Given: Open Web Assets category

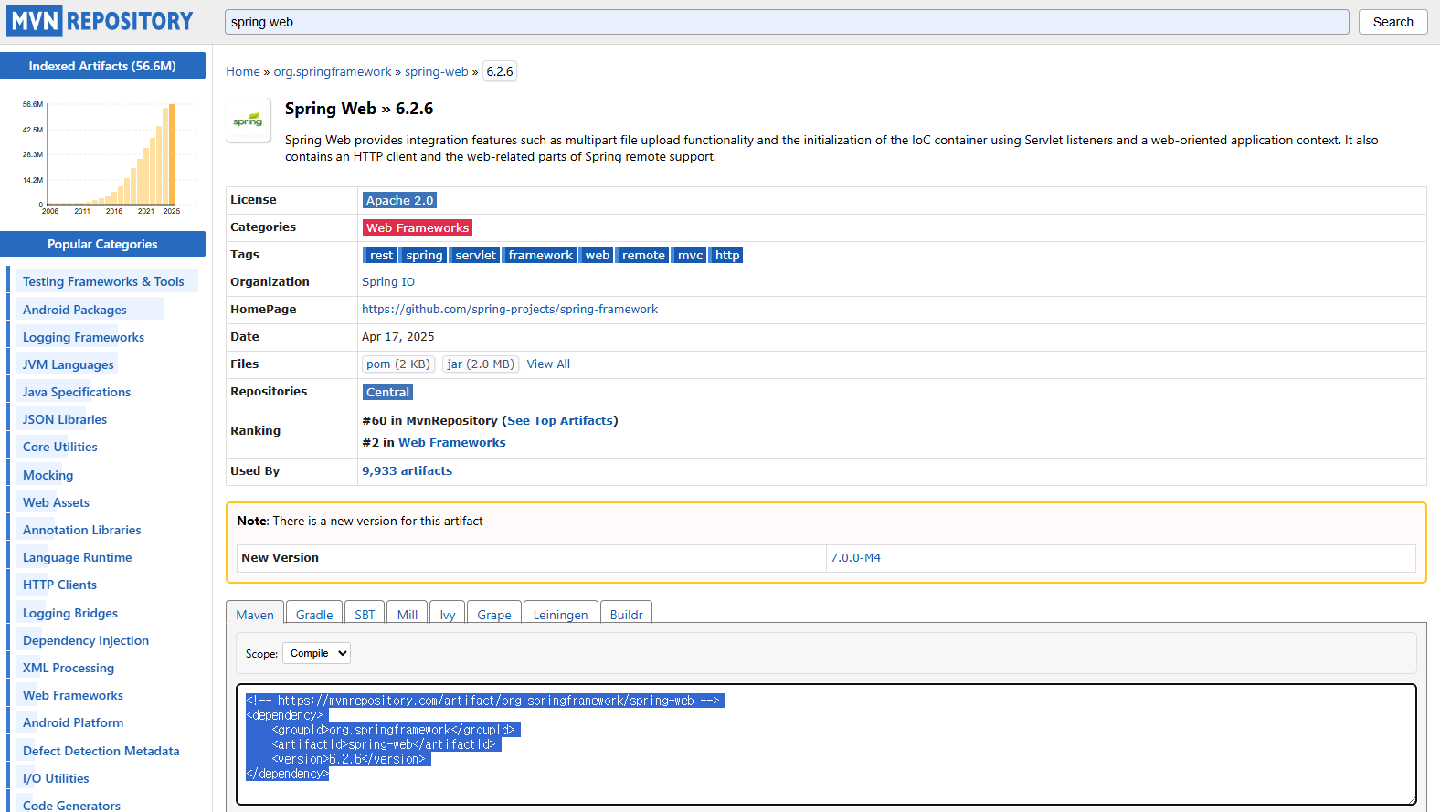Looking at the screenshot, I should tap(56, 502).
